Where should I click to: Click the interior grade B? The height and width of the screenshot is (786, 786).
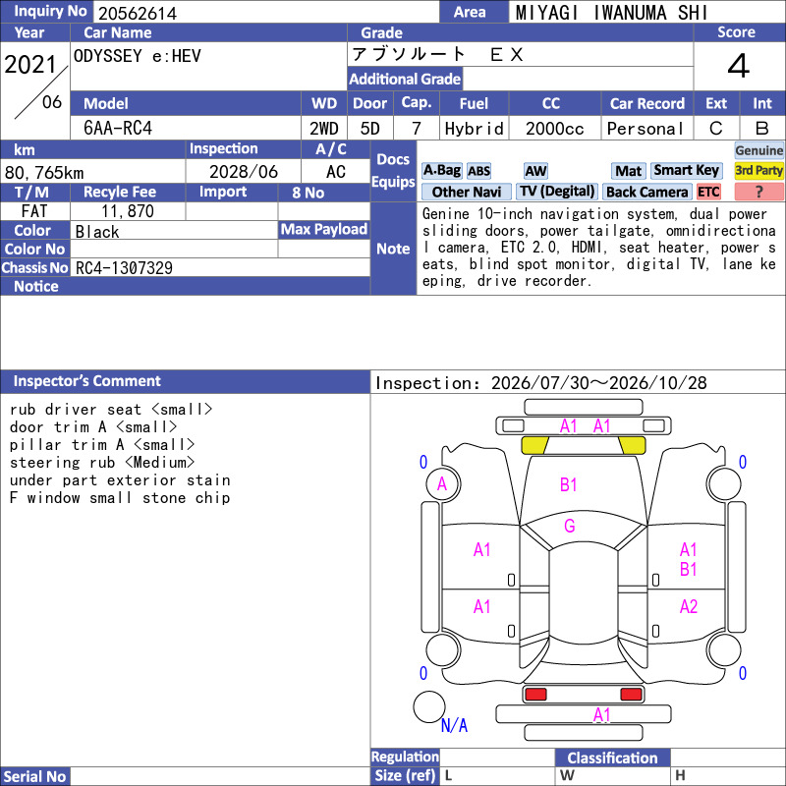click(x=762, y=129)
